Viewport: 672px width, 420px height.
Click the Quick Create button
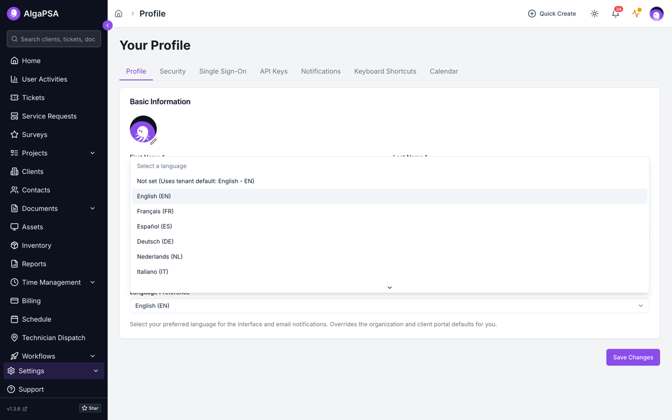tap(552, 13)
